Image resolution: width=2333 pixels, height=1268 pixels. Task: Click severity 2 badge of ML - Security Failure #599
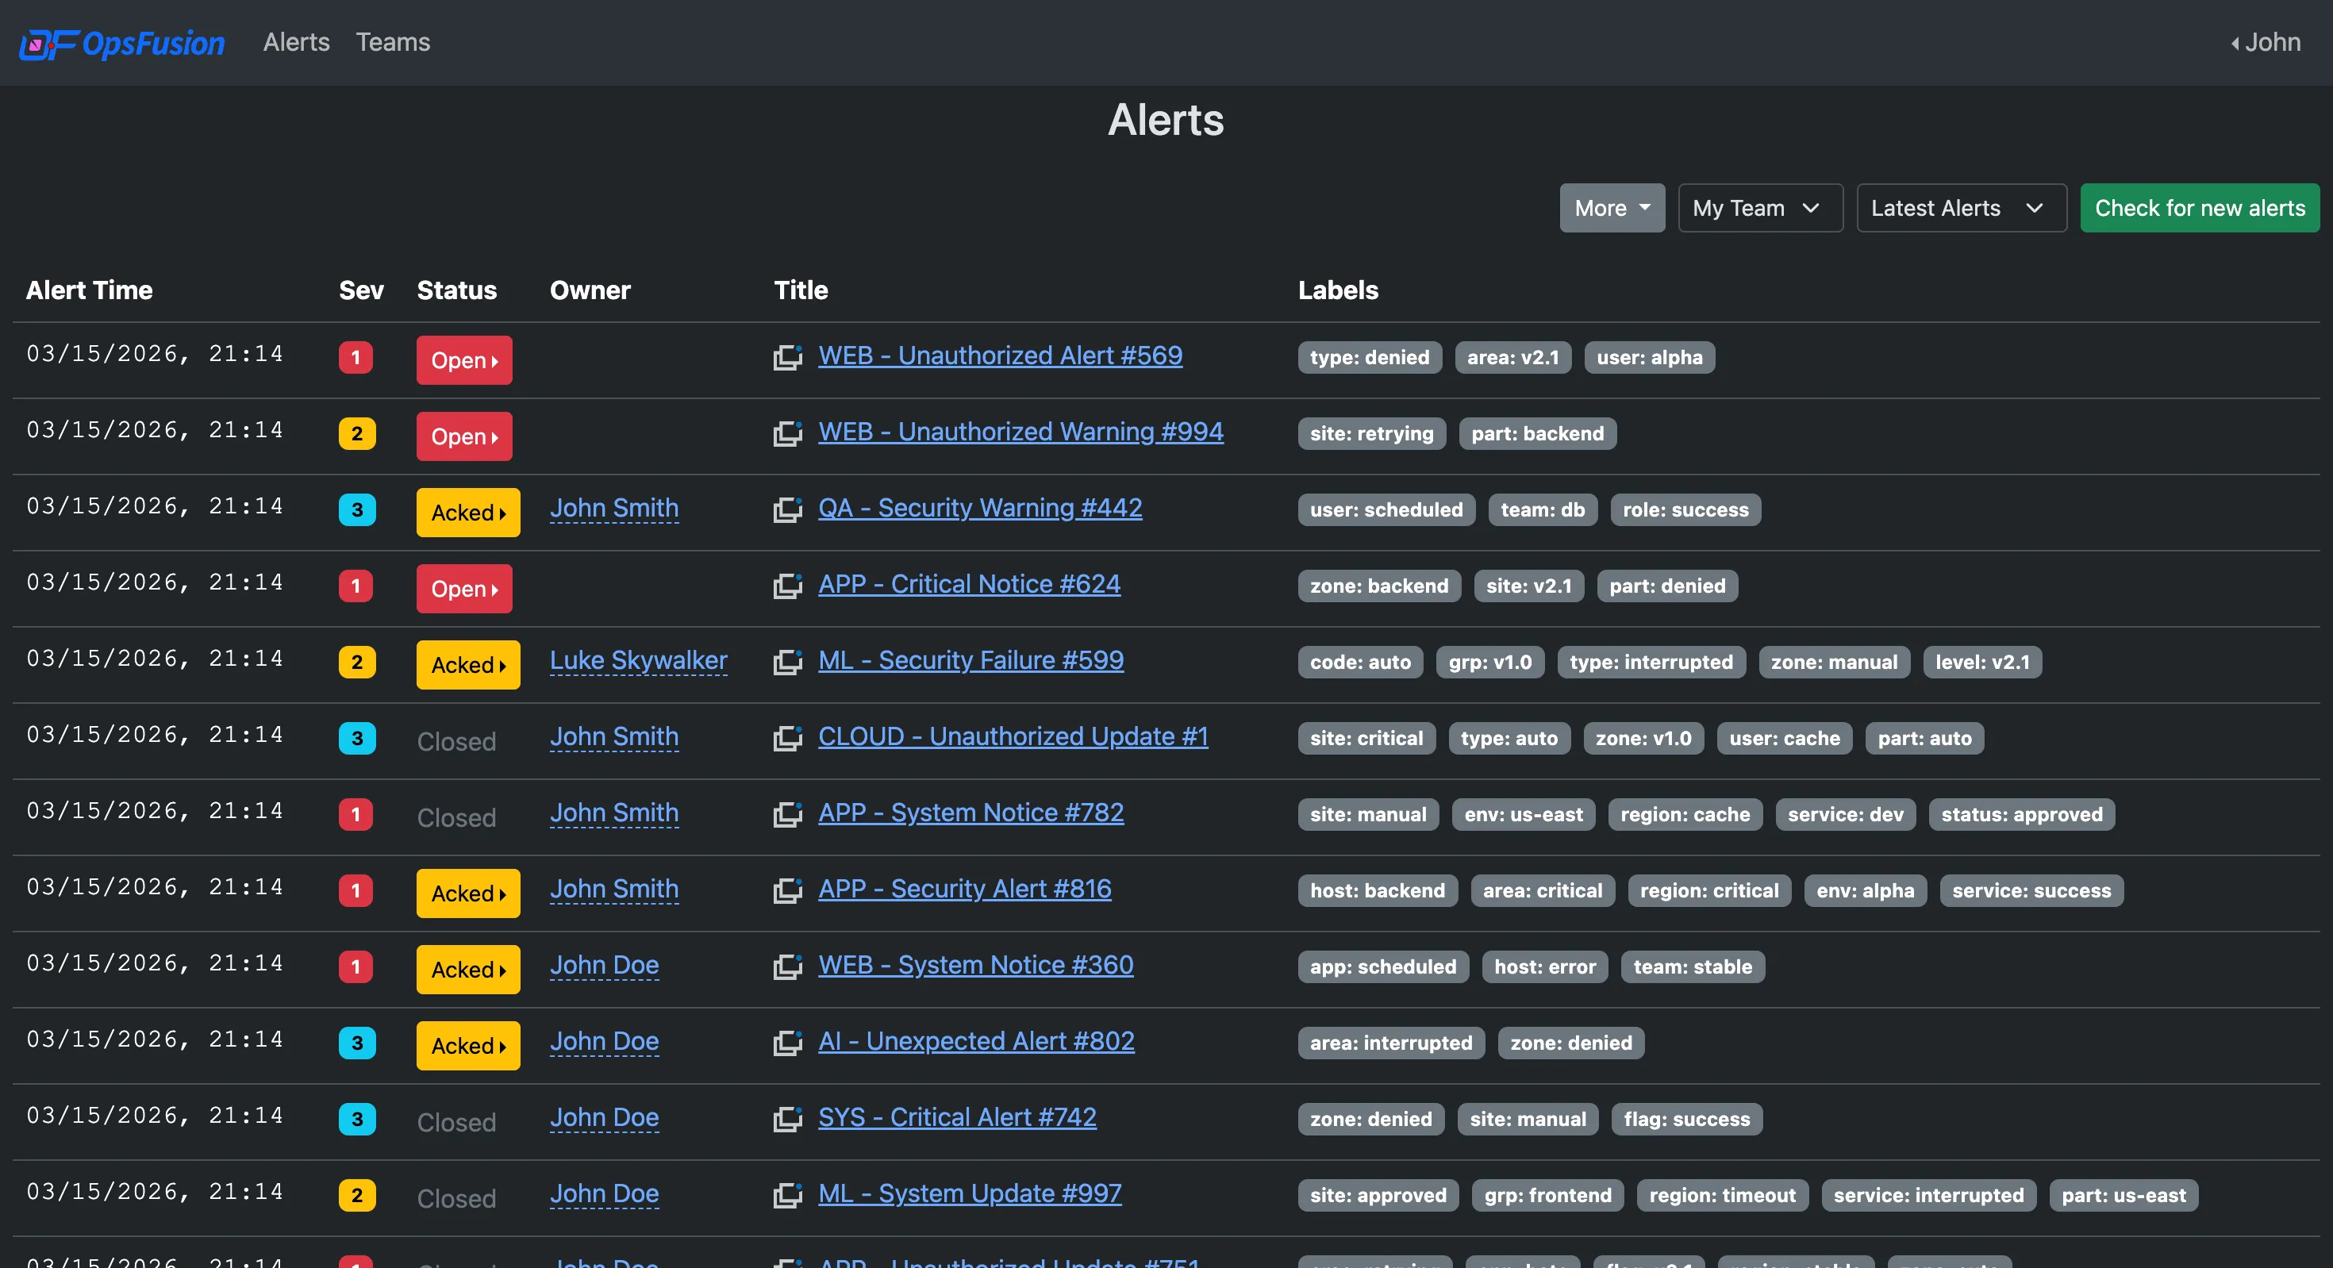pyautogui.click(x=357, y=661)
